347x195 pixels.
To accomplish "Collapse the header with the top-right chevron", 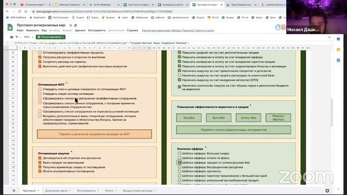I will coord(329,37).
